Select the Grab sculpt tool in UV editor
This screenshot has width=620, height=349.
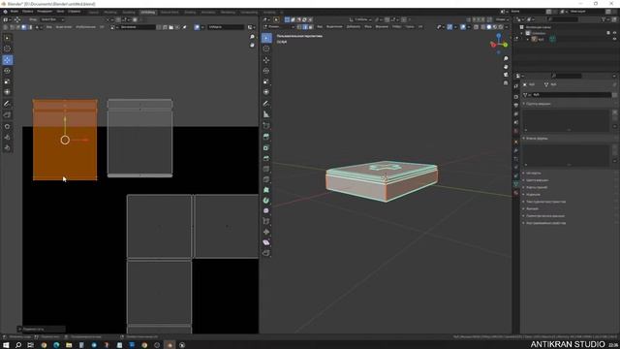point(7,126)
